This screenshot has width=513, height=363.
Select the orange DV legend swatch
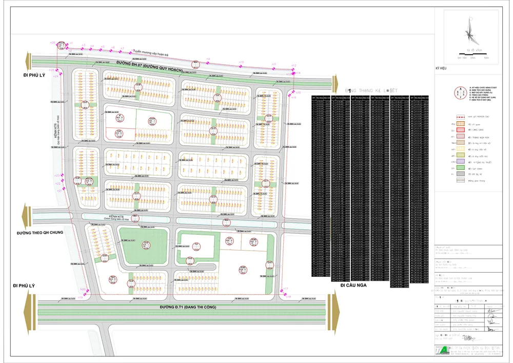point(461,124)
